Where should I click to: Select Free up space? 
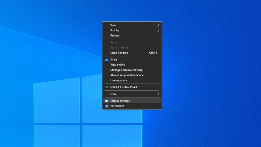(132, 80)
